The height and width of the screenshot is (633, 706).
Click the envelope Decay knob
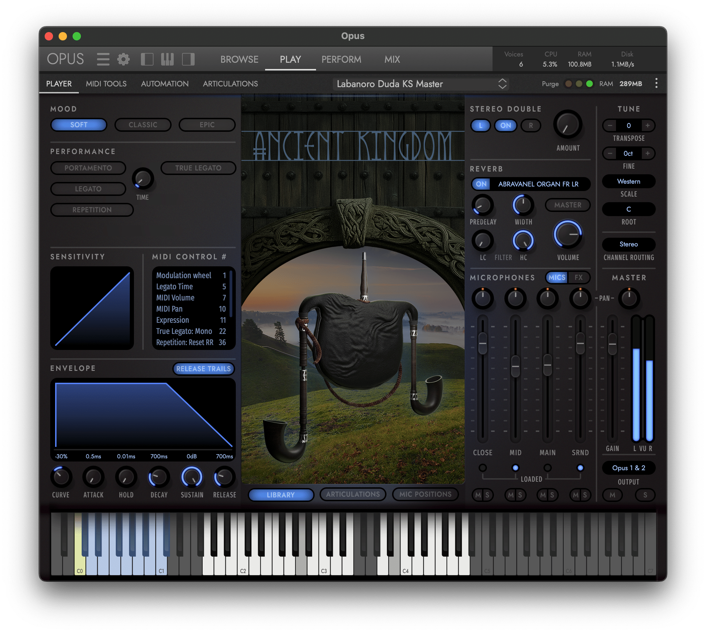[x=159, y=477]
